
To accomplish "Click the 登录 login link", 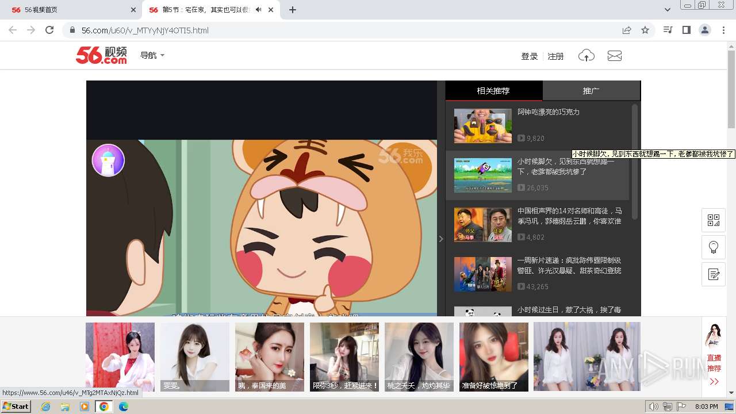I will [529, 56].
